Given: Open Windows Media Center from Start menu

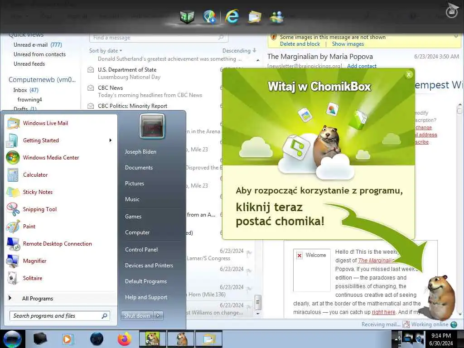Looking at the screenshot, I should (51, 158).
